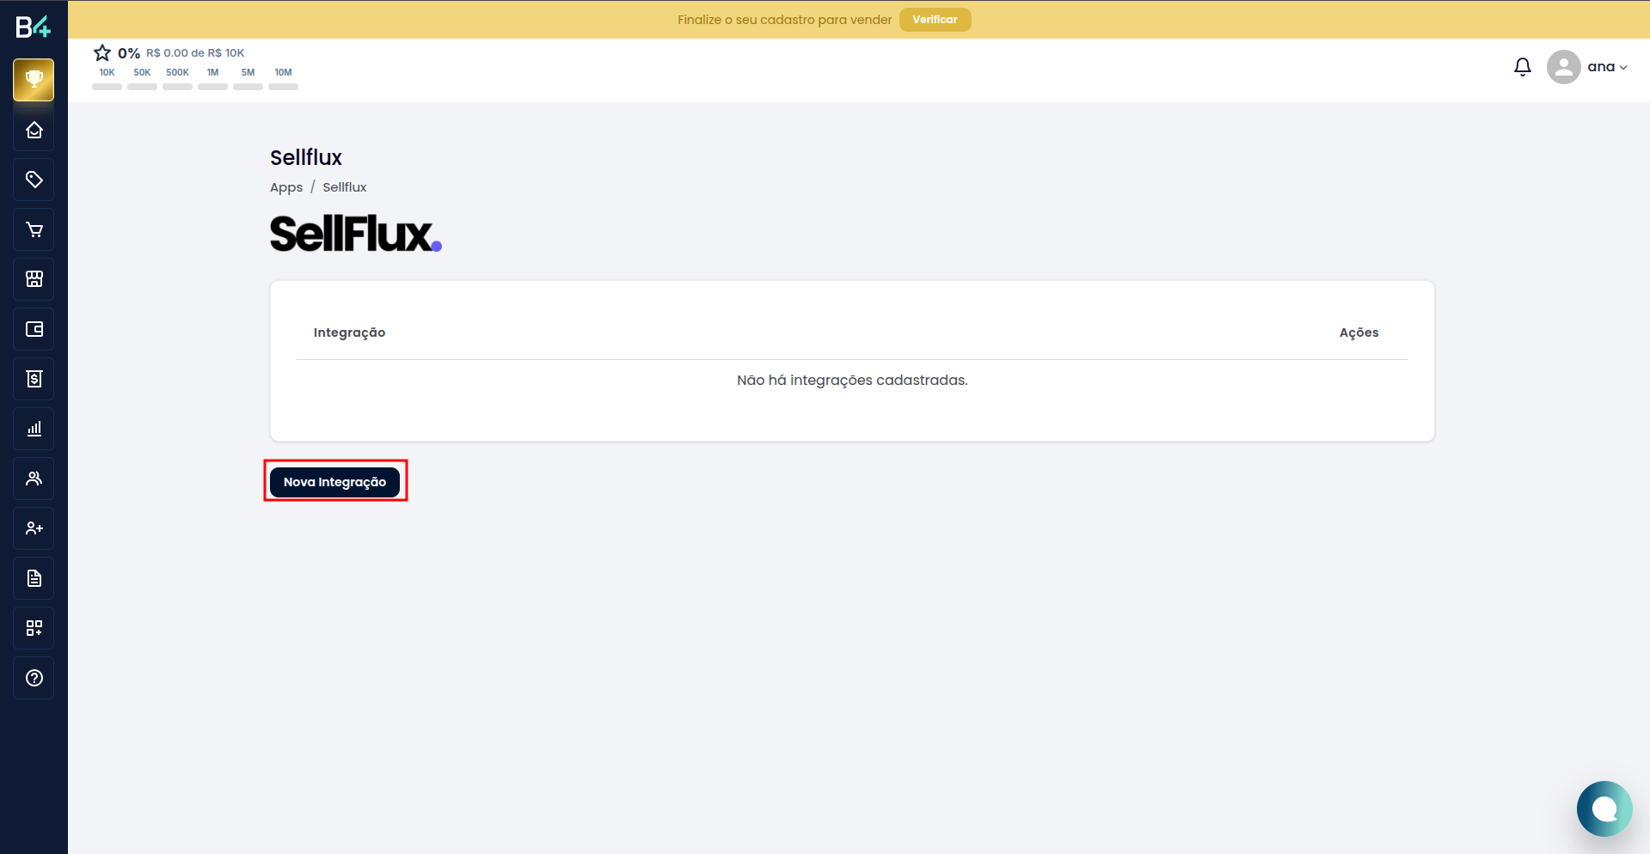The height and width of the screenshot is (854, 1650).
Task: Click the Nova Integração button
Action: (x=334, y=482)
